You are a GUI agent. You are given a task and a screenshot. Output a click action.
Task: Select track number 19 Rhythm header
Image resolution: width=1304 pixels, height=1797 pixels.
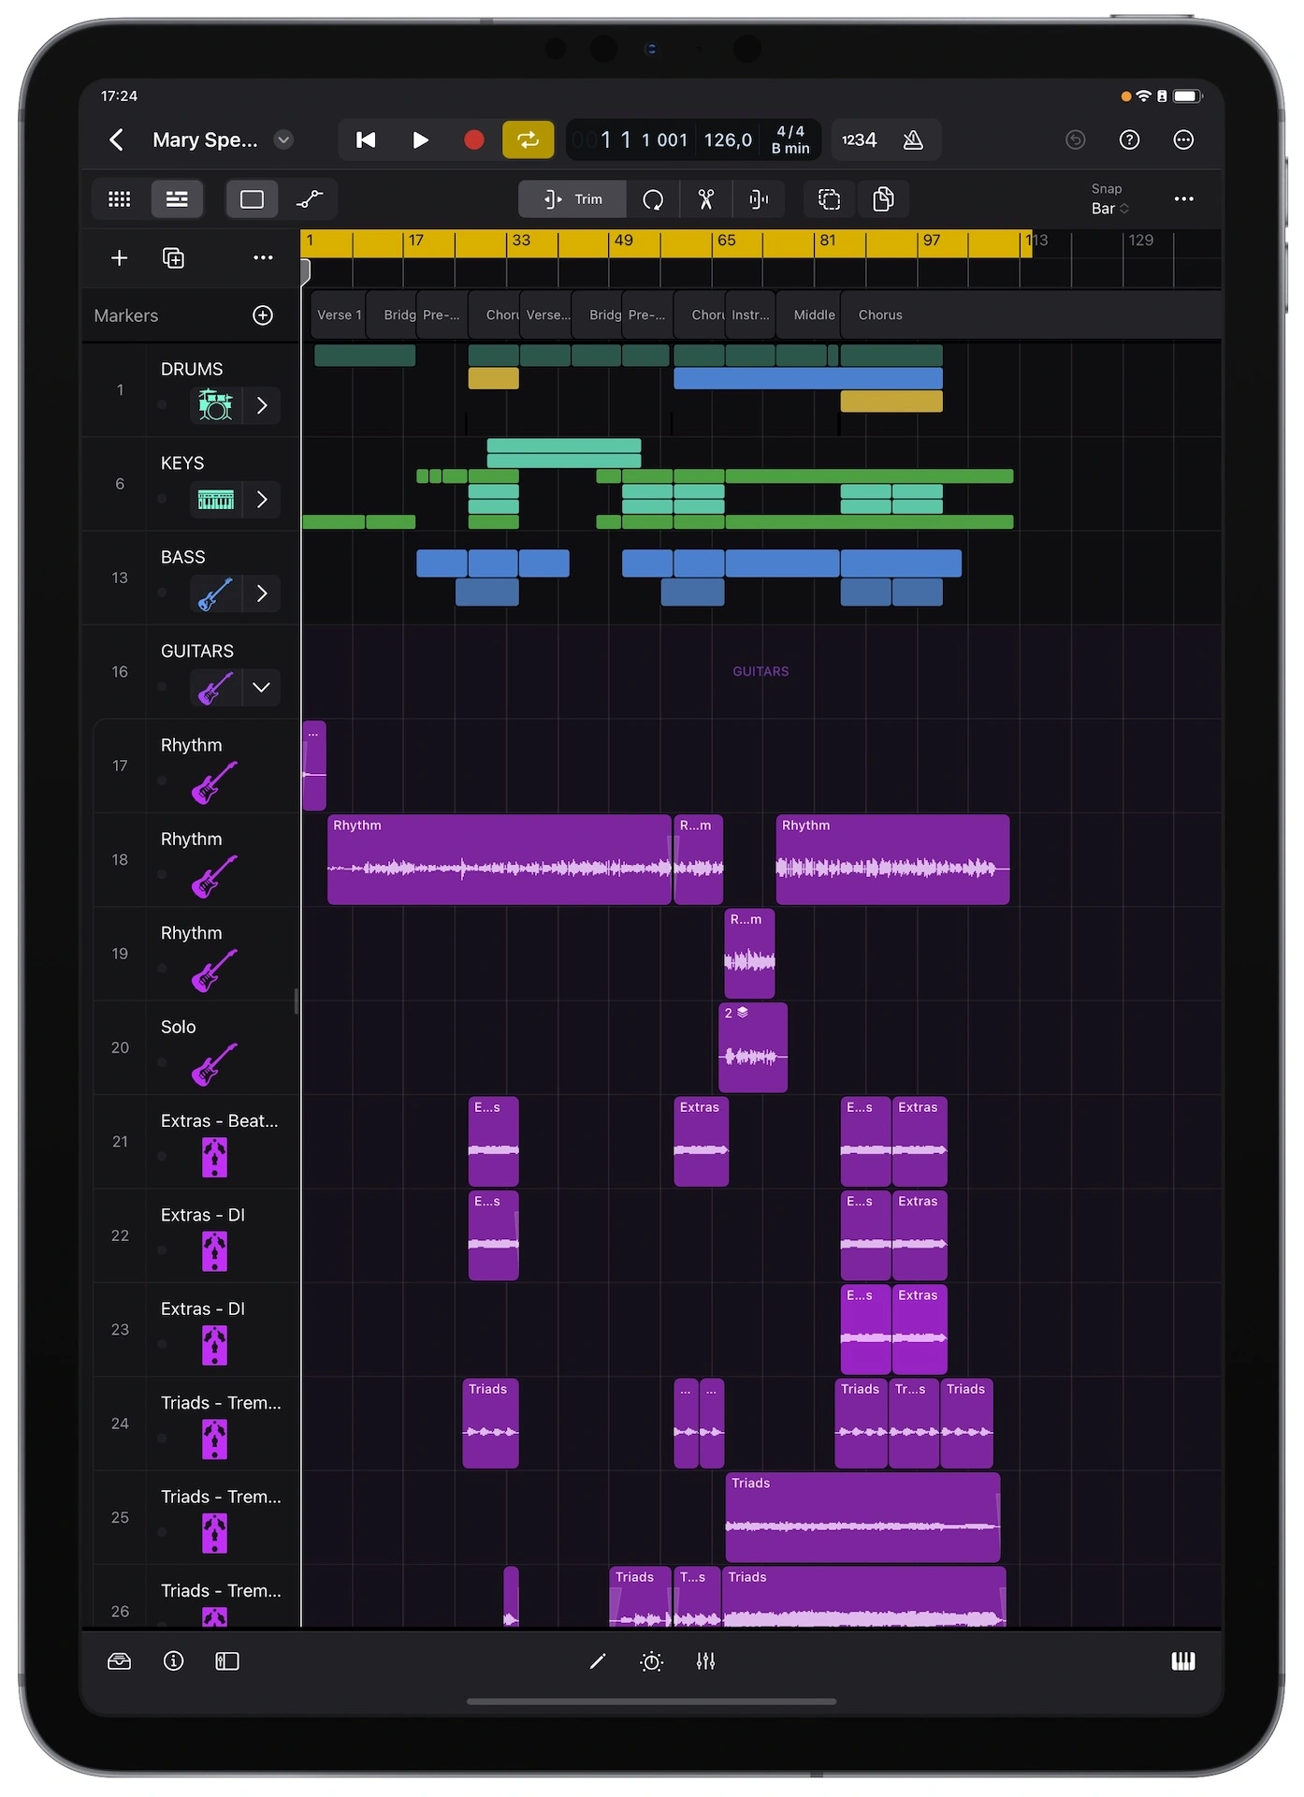[x=196, y=954]
